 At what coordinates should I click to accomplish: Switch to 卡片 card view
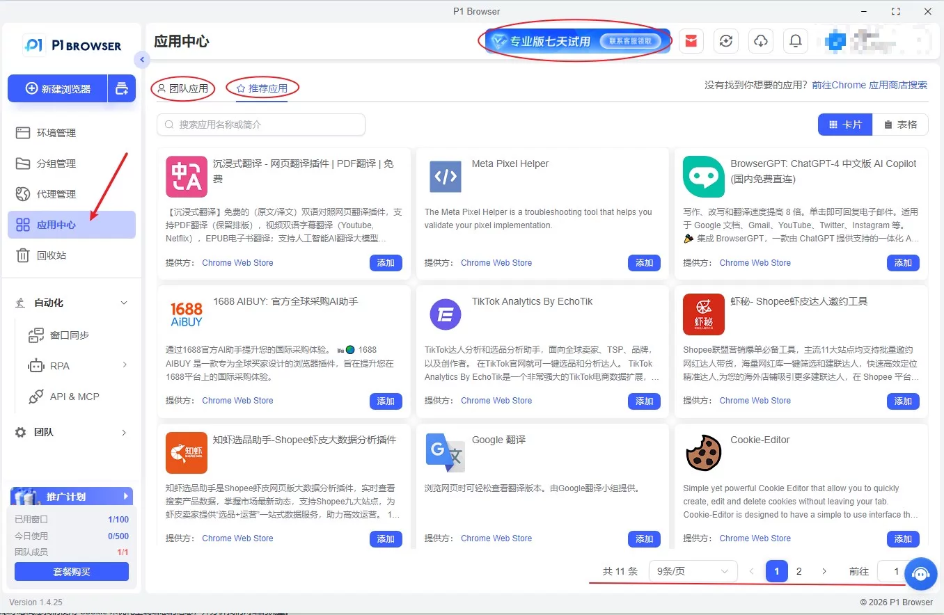point(845,125)
